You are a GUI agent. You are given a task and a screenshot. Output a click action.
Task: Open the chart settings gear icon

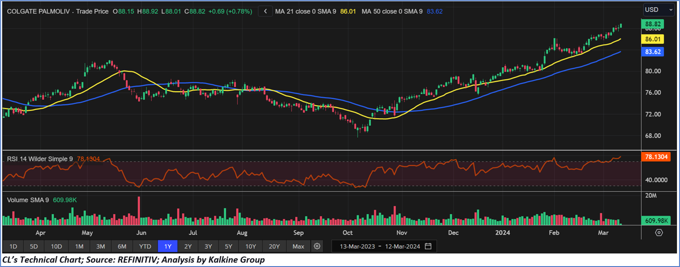pyautogui.click(x=317, y=246)
